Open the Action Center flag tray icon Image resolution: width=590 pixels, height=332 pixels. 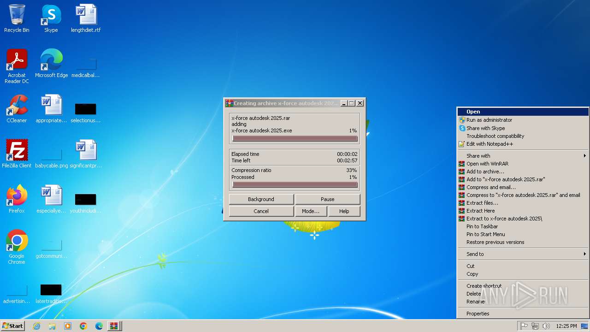[524, 326]
